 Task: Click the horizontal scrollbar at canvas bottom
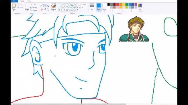(69, 104)
